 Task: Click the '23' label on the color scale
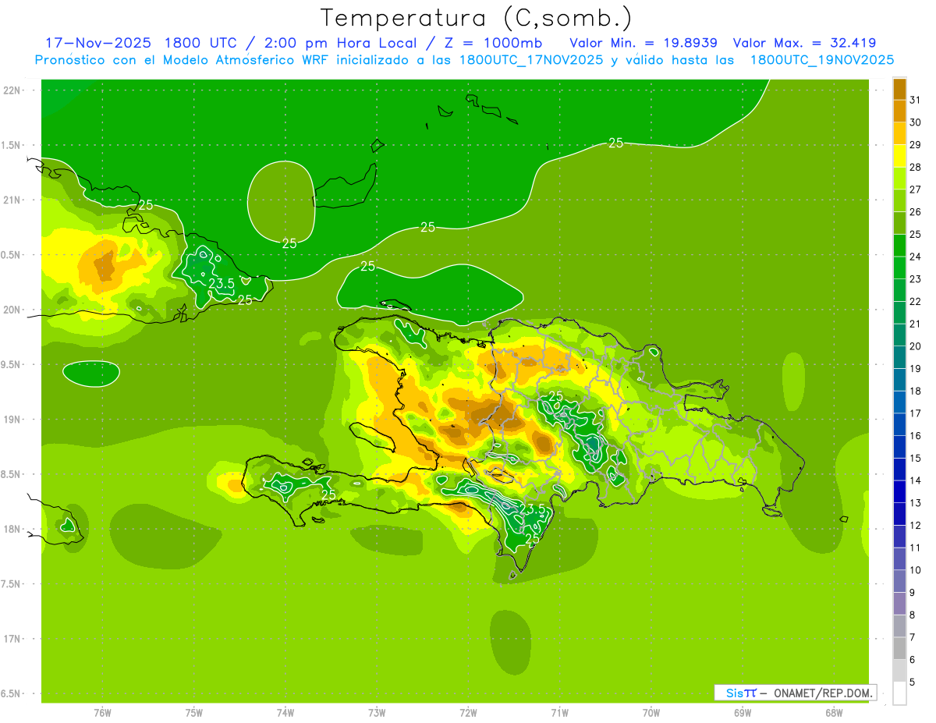(x=915, y=279)
